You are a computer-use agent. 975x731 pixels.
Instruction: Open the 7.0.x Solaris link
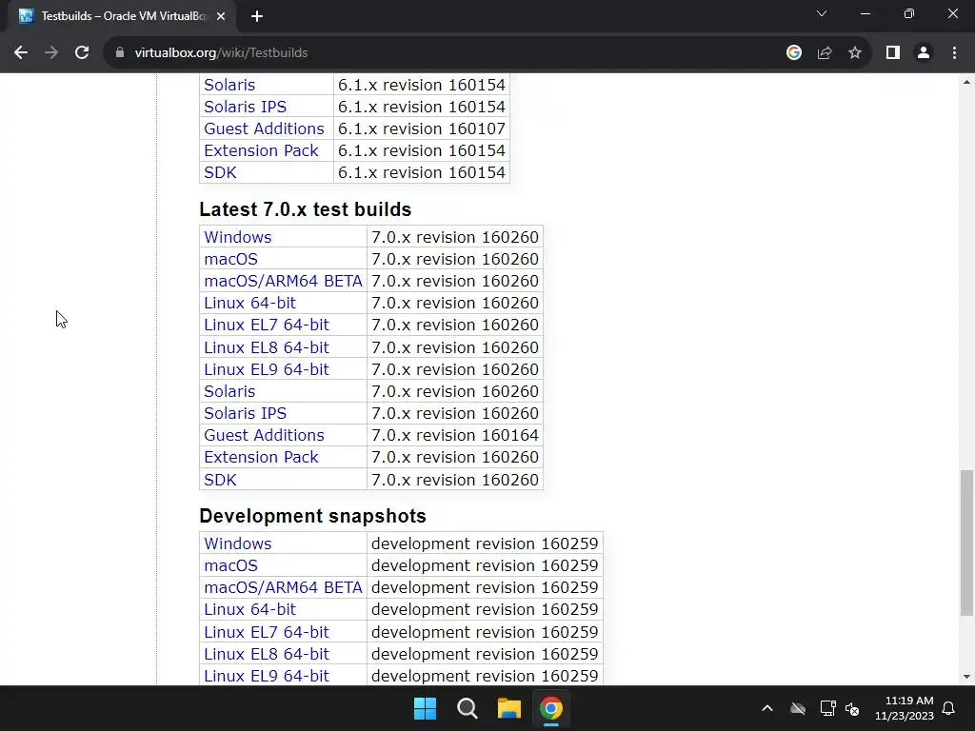click(x=229, y=391)
